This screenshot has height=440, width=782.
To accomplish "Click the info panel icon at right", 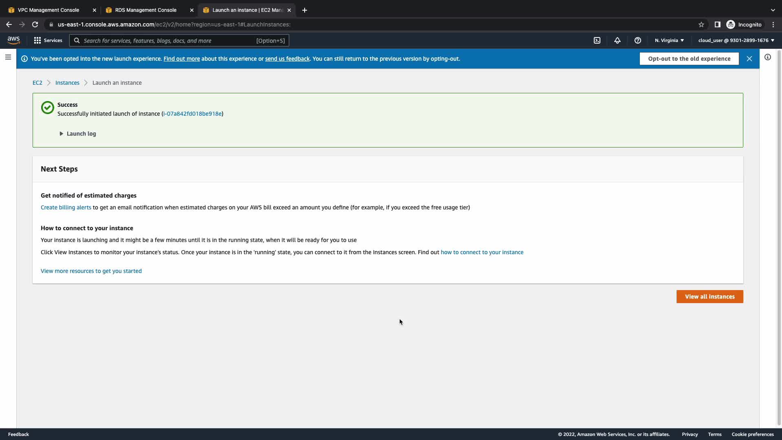I will point(768,57).
